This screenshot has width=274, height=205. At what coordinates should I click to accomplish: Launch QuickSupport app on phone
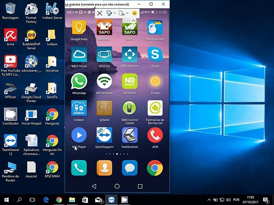[x=104, y=135]
